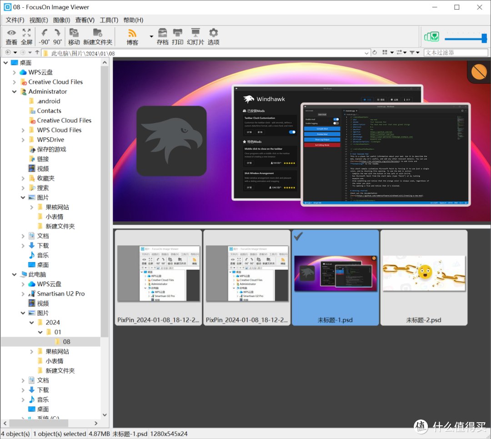
Task: Click status bar text 4.87MB
Action: pyautogui.click(x=99, y=434)
